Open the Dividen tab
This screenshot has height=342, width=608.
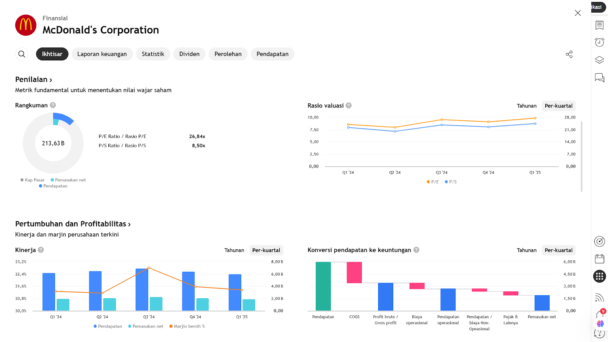coord(189,54)
